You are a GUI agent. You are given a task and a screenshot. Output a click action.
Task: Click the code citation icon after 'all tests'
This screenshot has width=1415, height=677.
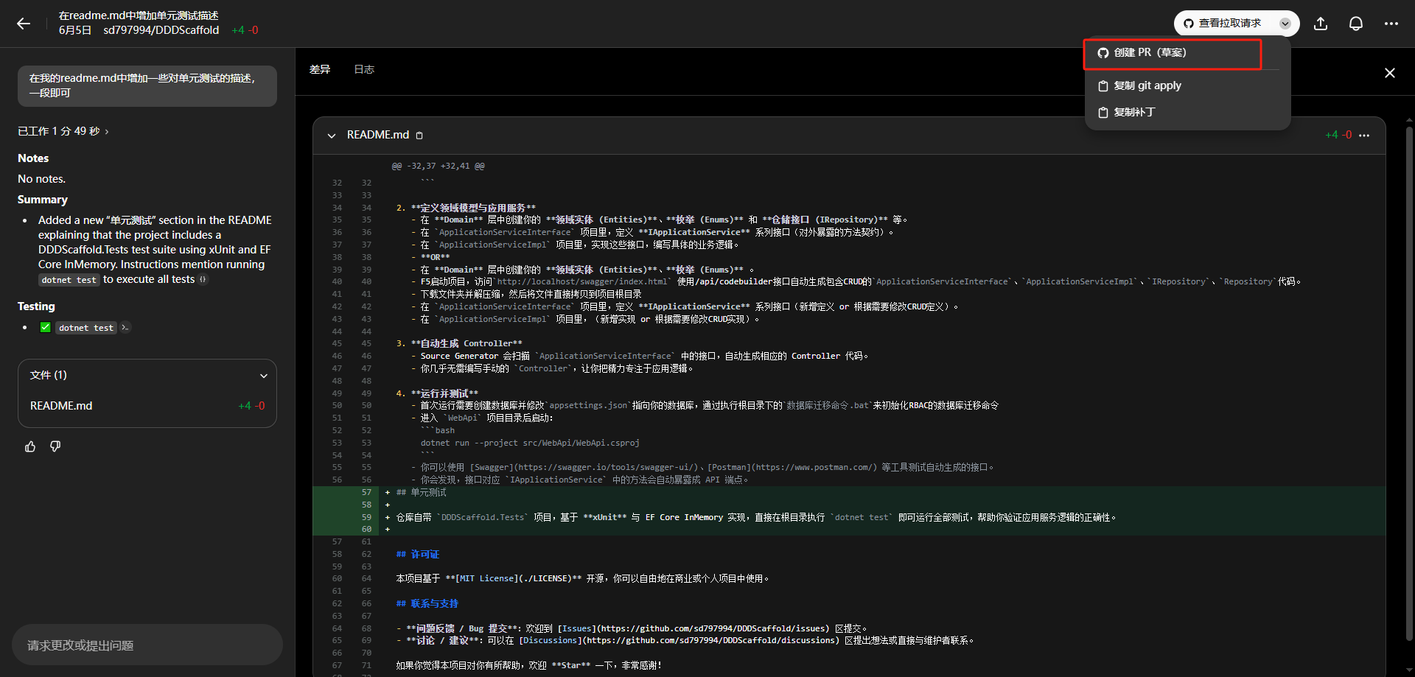click(x=203, y=279)
